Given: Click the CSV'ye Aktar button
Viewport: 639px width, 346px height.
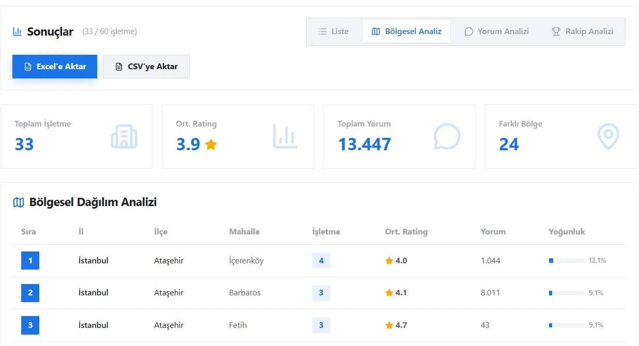Looking at the screenshot, I should [146, 67].
